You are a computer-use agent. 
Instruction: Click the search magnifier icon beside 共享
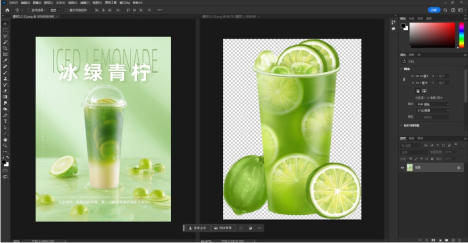(x=446, y=10)
